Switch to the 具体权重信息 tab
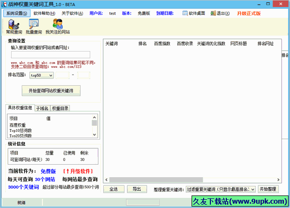The width and height of the screenshot is (290, 208). [20, 107]
